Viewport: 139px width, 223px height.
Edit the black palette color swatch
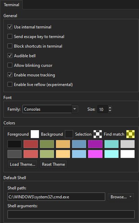pyautogui.click(x=14, y=144)
